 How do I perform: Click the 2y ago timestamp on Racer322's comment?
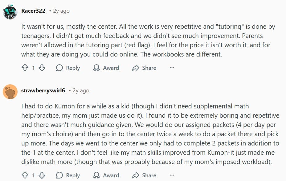[61, 11]
